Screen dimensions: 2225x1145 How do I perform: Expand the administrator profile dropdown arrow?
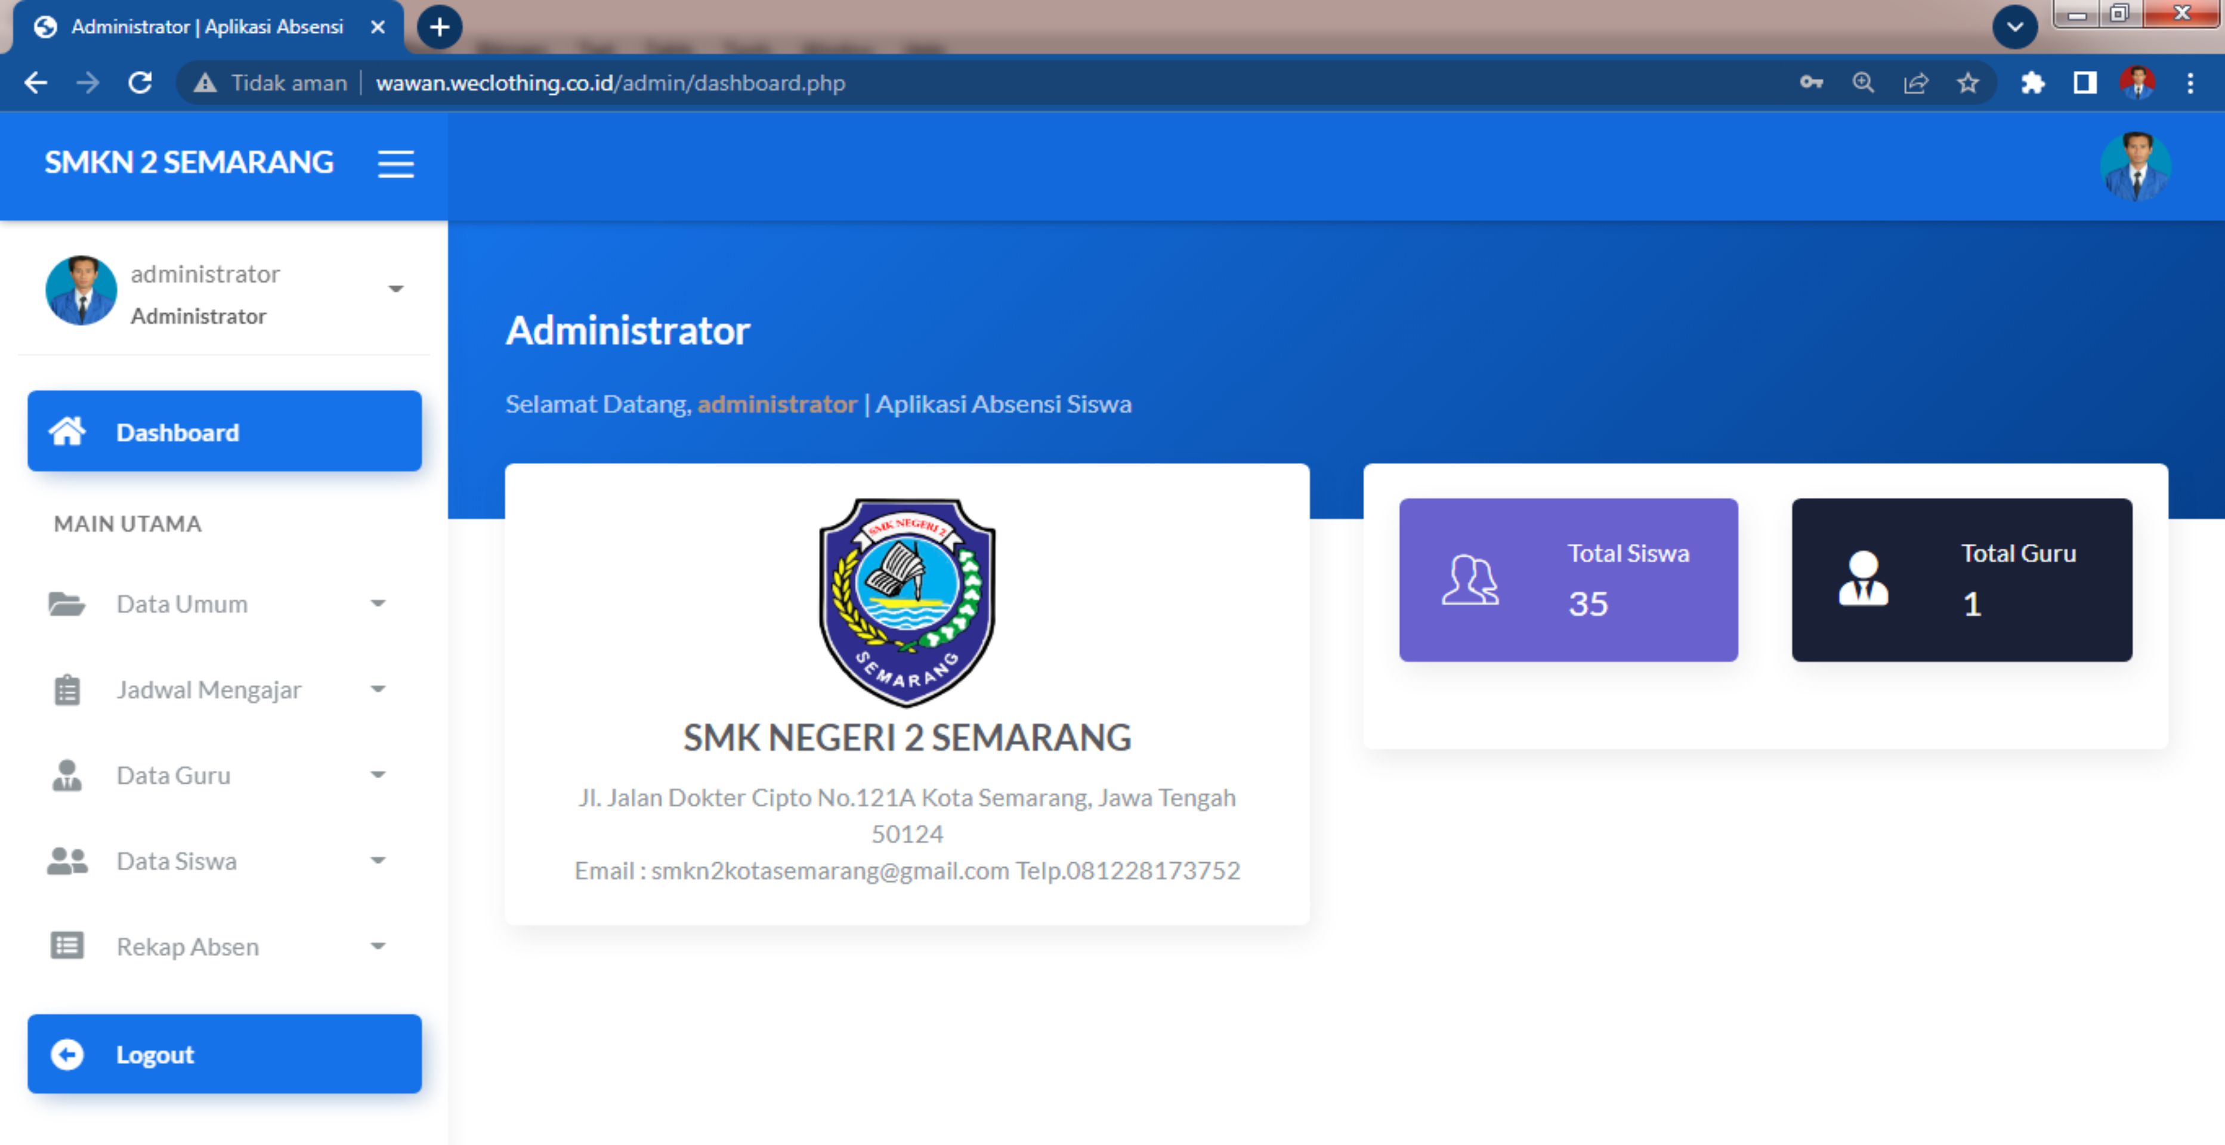tap(395, 289)
